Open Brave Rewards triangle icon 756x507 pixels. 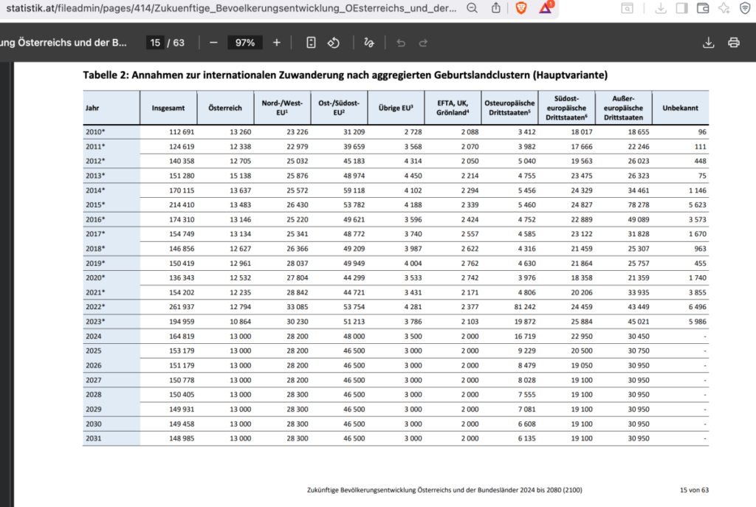546,8
